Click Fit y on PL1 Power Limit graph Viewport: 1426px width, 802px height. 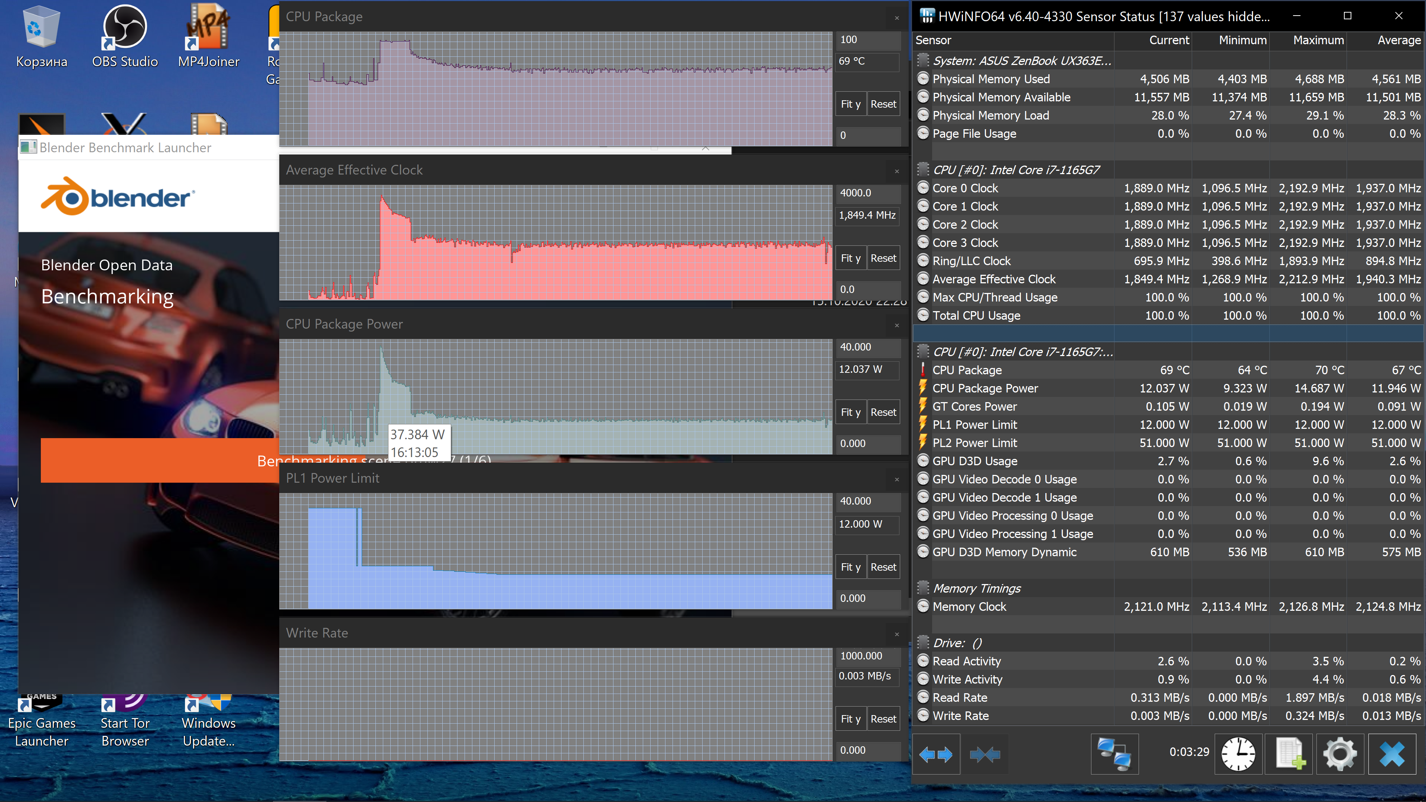tap(850, 567)
